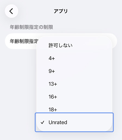
Task: Choose the 4+ age rating
Action: point(74,58)
